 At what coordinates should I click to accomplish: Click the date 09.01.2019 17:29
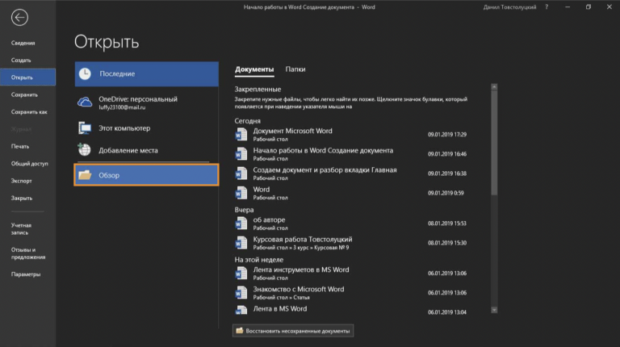(447, 135)
